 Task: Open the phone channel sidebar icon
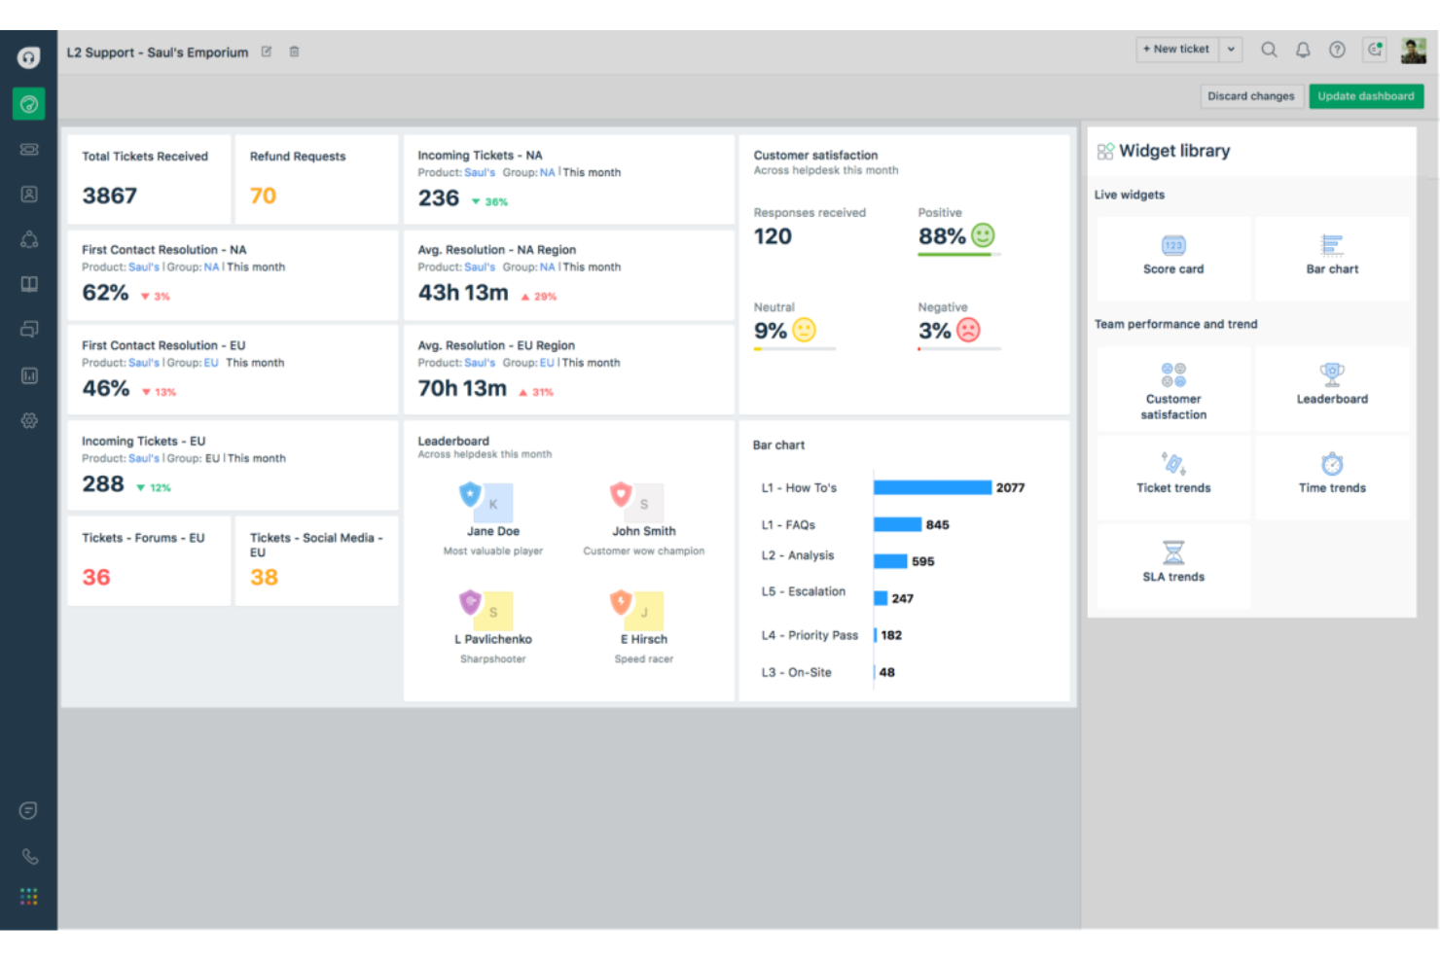click(x=28, y=856)
